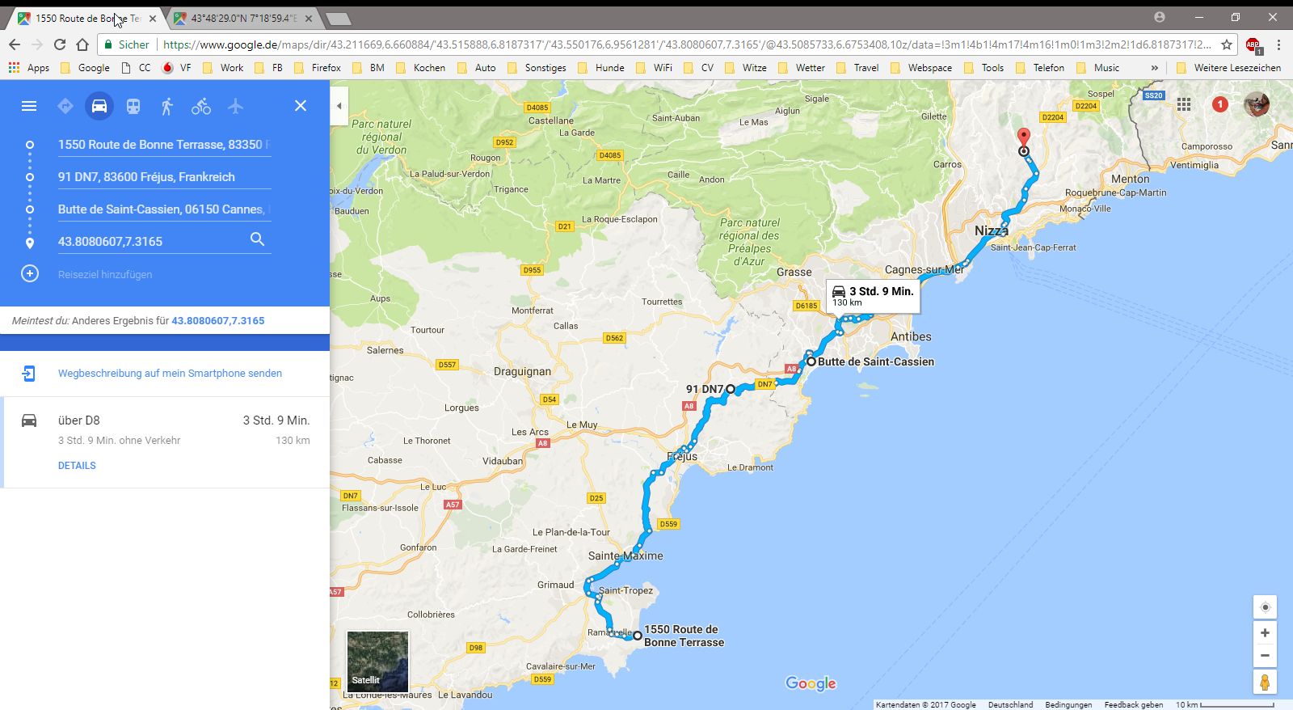Select walking travel mode
This screenshot has width=1293, height=710.
[167, 106]
